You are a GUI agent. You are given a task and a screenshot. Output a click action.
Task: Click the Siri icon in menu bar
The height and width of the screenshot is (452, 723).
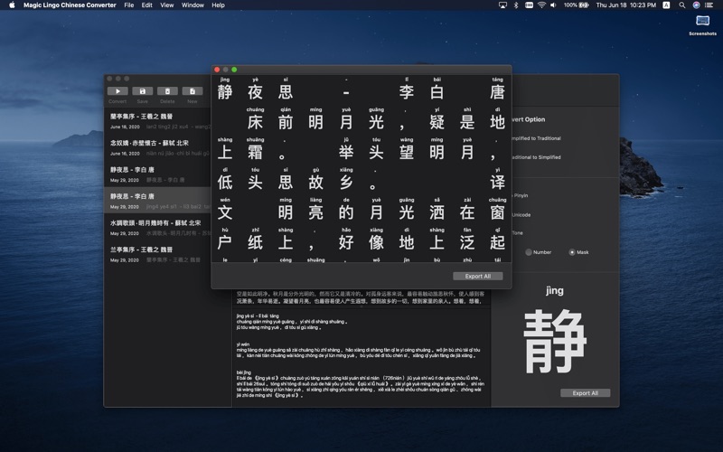pyautogui.click(x=696, y=5)
